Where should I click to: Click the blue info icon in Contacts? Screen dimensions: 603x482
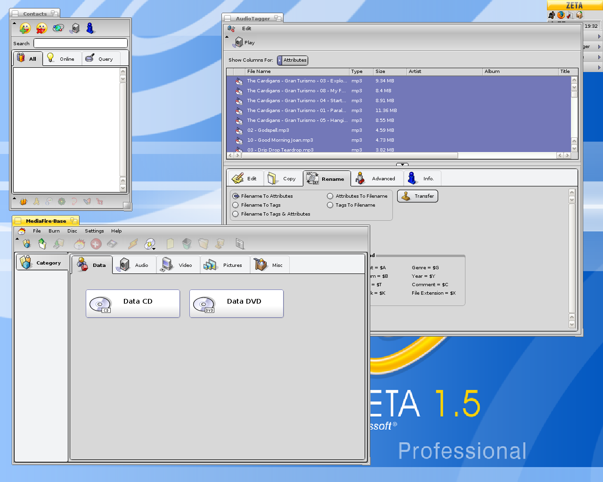tap(90, 28)
